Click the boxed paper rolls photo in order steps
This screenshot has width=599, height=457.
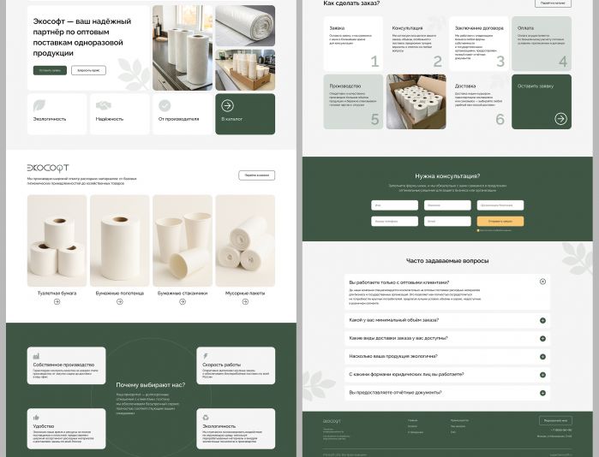pos(416,102)
